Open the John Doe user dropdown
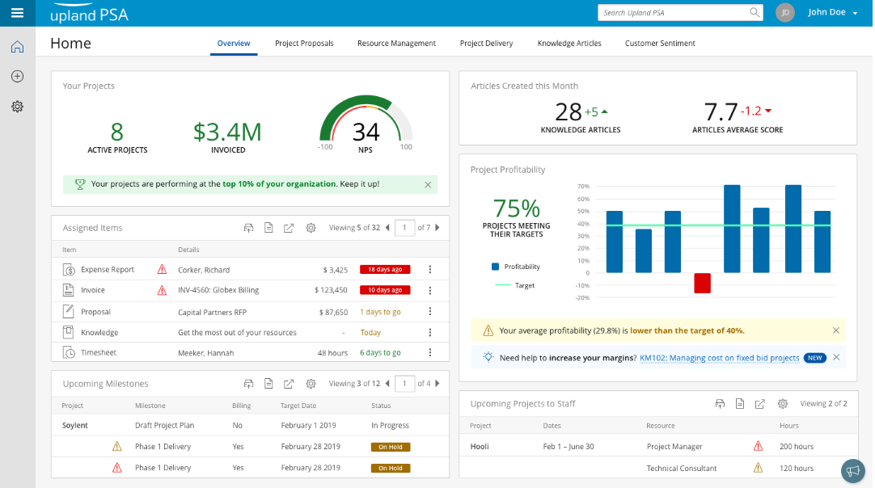The height and width of the screenshot is (488, 875). pos(833,13)
